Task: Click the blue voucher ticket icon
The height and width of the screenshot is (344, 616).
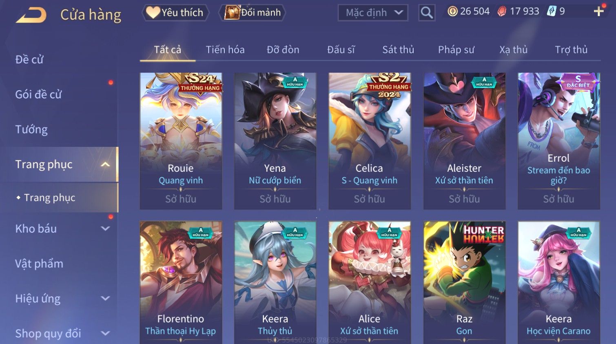Action: coord(552,11)
